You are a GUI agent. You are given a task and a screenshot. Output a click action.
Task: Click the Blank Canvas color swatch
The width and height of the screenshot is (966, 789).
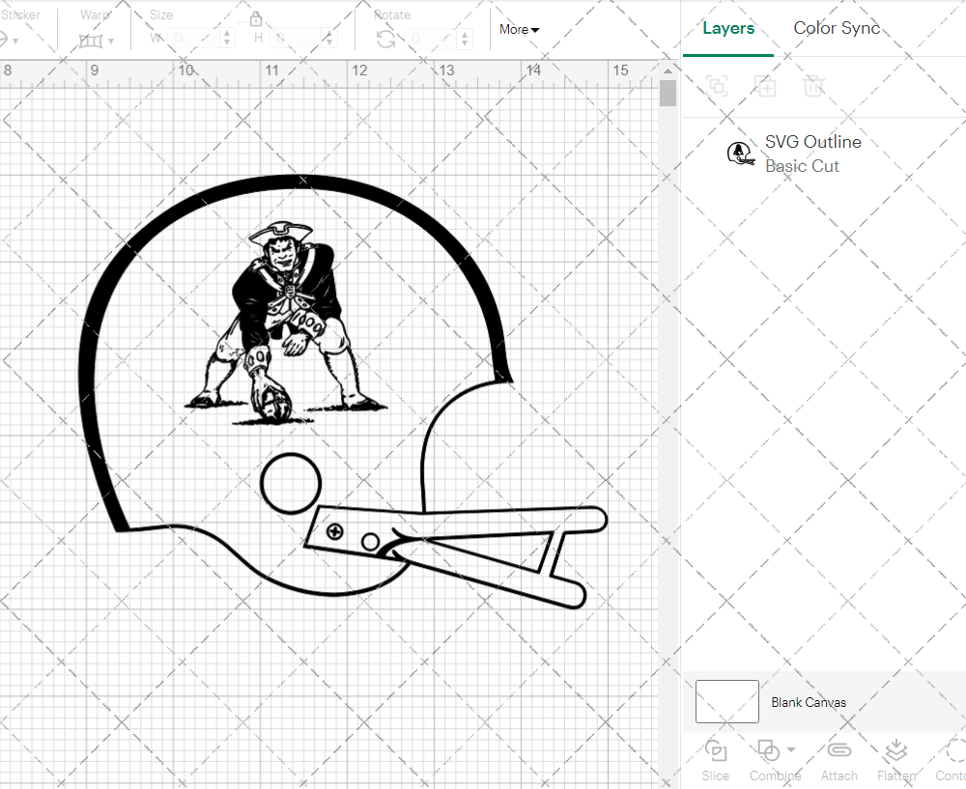[726, 702]
